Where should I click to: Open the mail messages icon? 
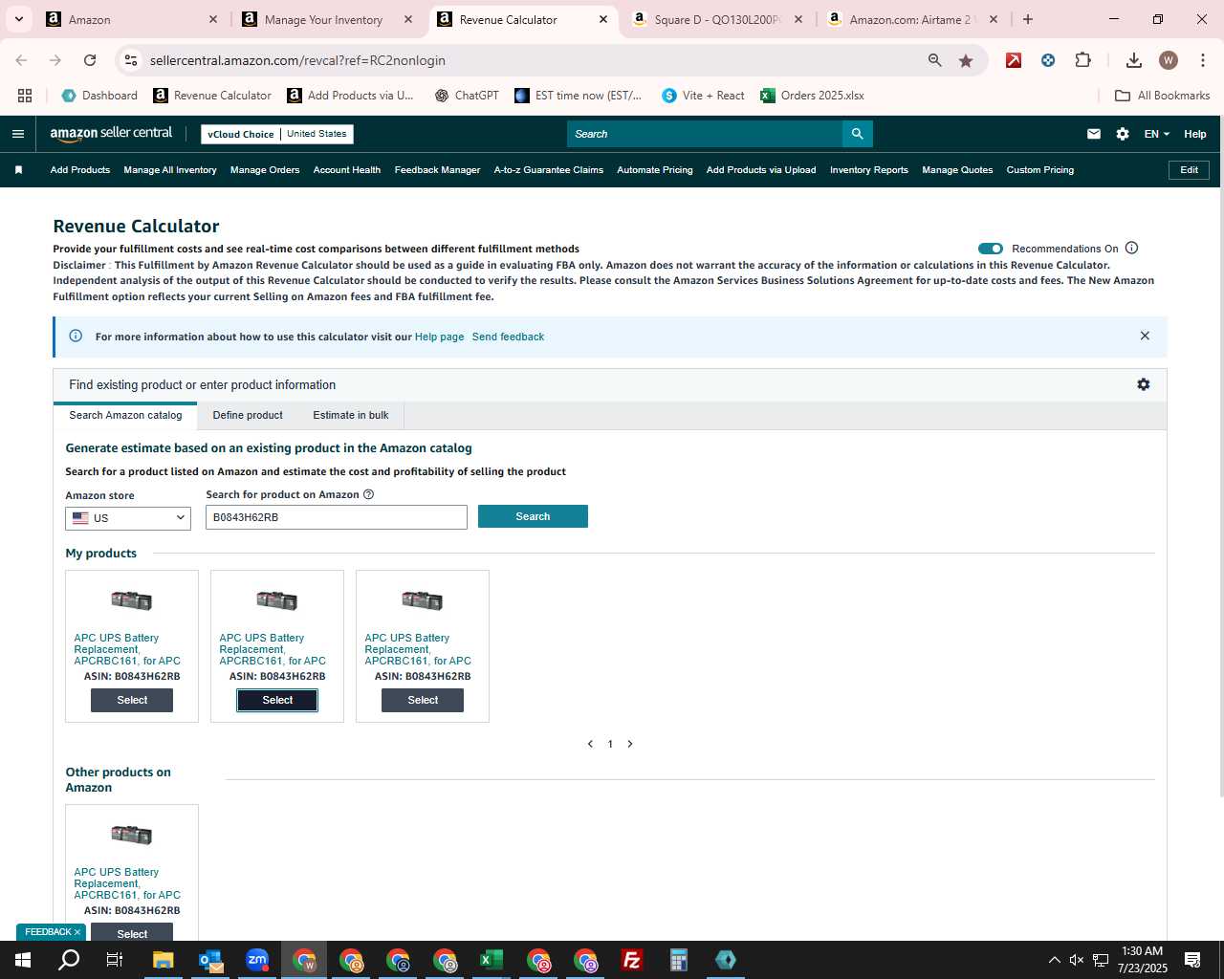point(1094,134)
